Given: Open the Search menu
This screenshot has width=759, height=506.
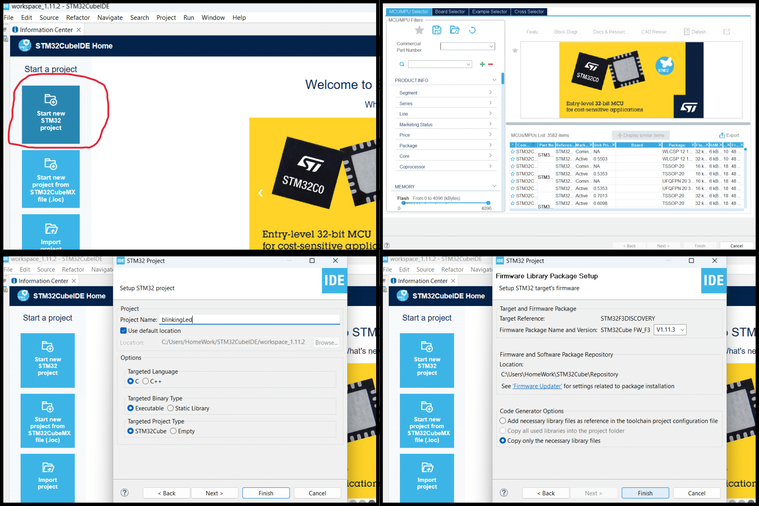Looking at the screenshot, I should point(140,17).
